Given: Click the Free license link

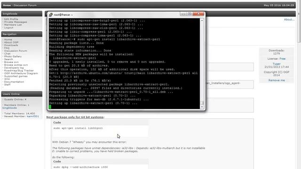Looking at the screenshot, I should coord(282,59).
